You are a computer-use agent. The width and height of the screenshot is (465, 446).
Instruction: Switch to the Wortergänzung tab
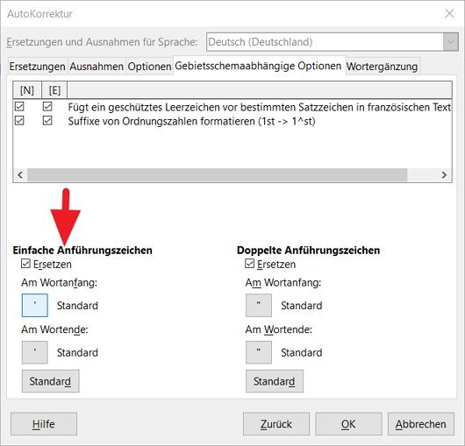point(383,67)
